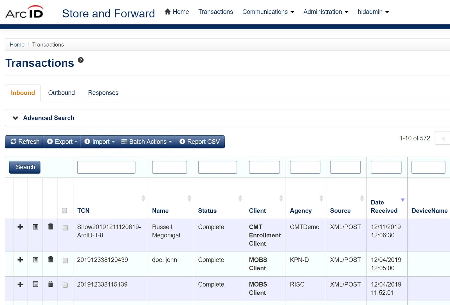
Task: Open details icon for transaction 201912338115139
Action: click(35, 284)
